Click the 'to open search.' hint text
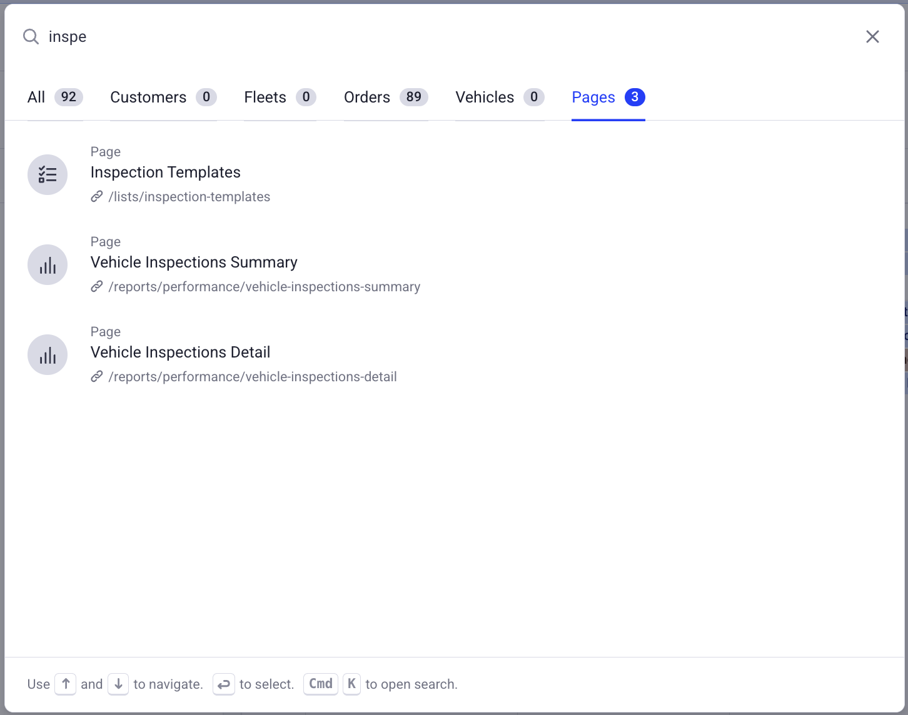908x715 pixels. point(411,684)
